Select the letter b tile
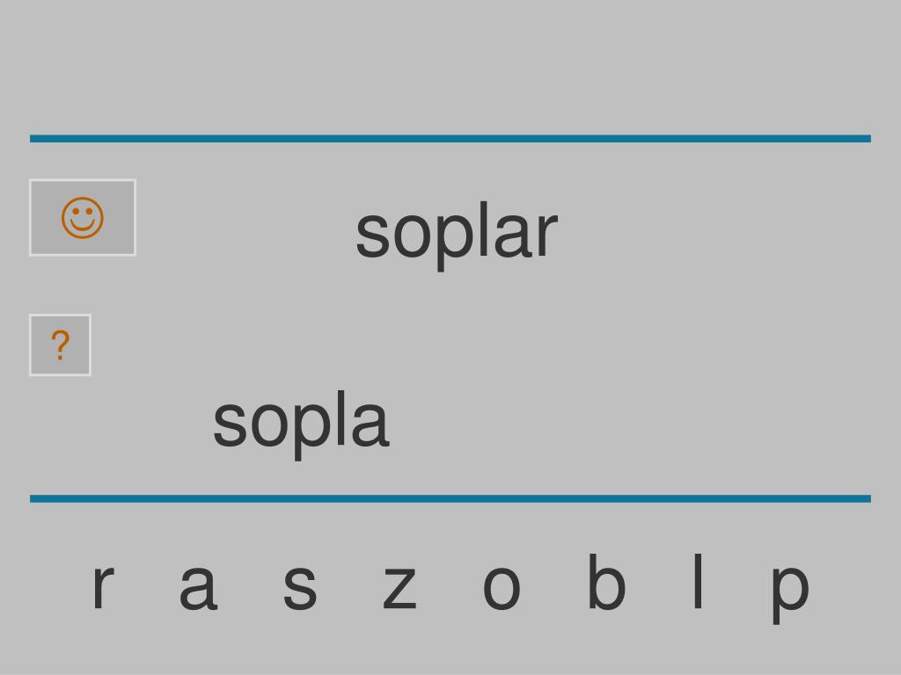This screenshot has height=675, width=901. [606, 581]
